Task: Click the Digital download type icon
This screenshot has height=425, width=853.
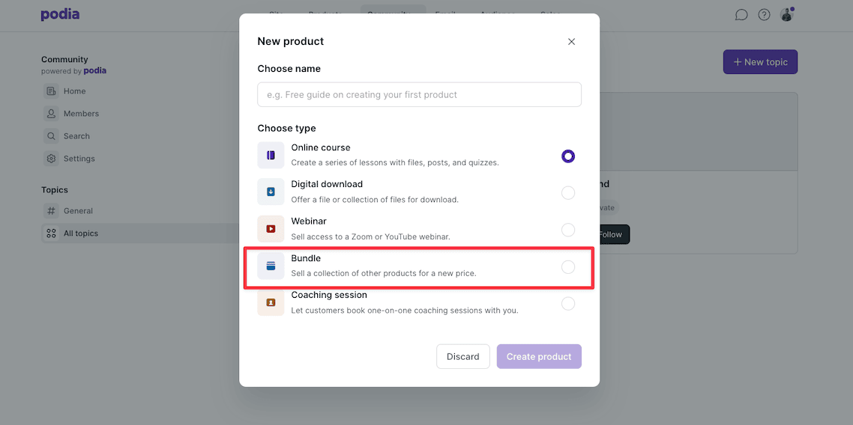Action: [271, 192]
